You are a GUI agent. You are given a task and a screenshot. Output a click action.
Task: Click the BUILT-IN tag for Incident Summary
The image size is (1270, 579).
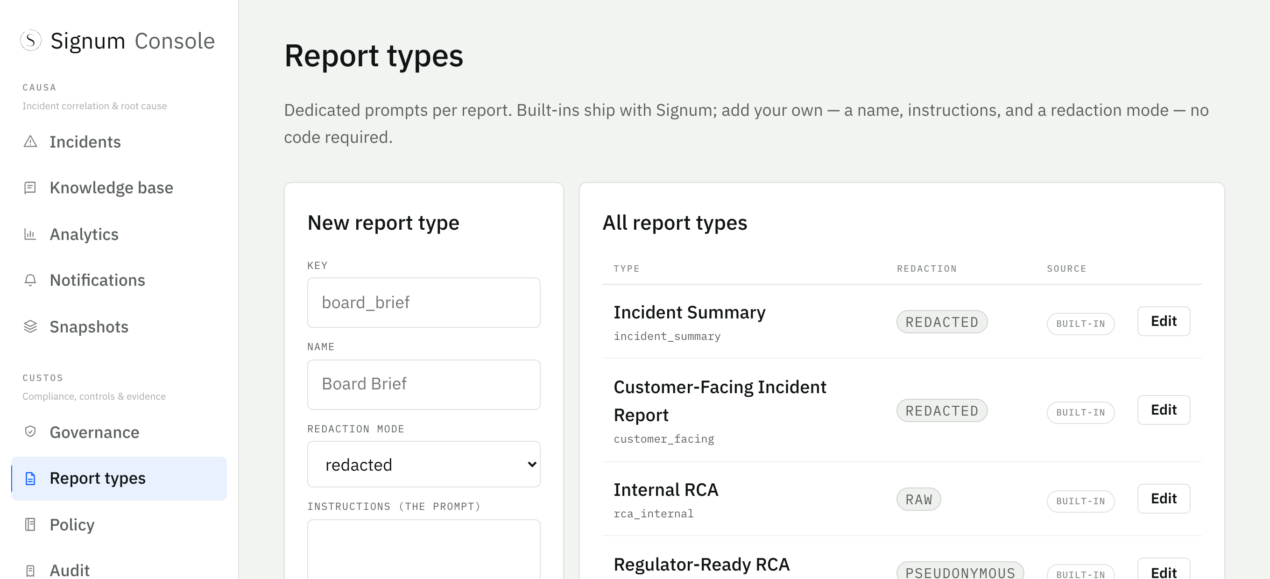[x=1081, y=324]
